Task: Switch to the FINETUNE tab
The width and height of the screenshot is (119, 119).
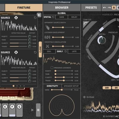Action: pos(24,8)
